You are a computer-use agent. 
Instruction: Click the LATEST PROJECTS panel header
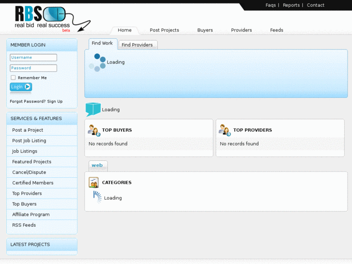tap(42, 245)
